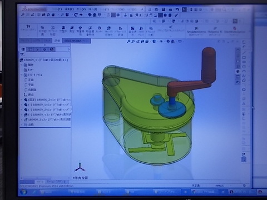Screen dimensions: 267x200
Task: Open the Mass Properties (質量特性) tool
Action: coord(80,31)
